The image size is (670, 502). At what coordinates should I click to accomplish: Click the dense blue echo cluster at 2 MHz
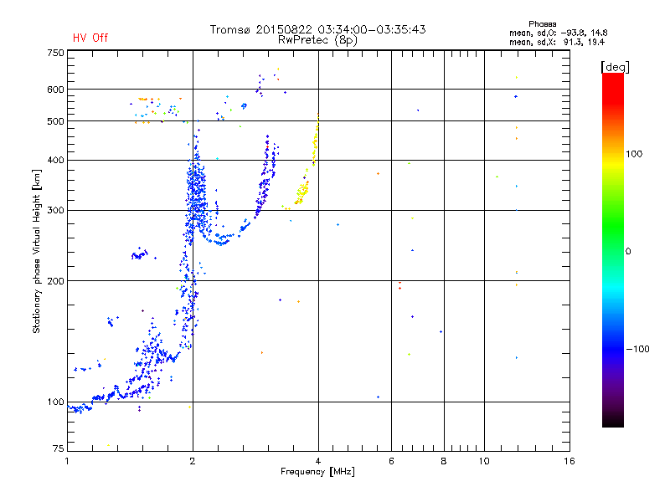pyautogui.click(x=196, y=192)
